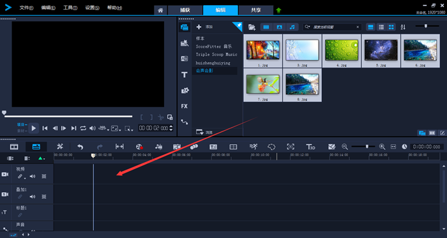Open the 文件 menu
Viewport: 447px width, 238px height.
click(26, 8)
